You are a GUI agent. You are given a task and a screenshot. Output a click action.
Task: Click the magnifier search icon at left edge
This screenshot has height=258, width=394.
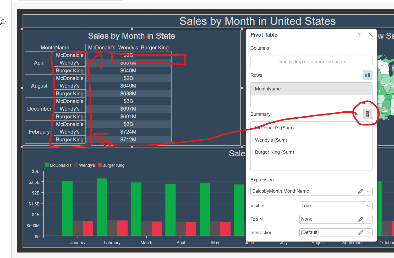pos(3,22)
